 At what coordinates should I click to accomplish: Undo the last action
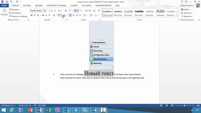click(x=11, y=2)
